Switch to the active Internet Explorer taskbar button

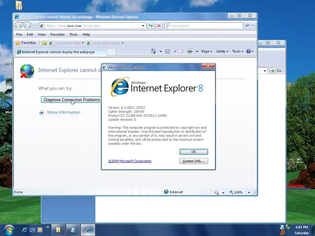(88, 230)
